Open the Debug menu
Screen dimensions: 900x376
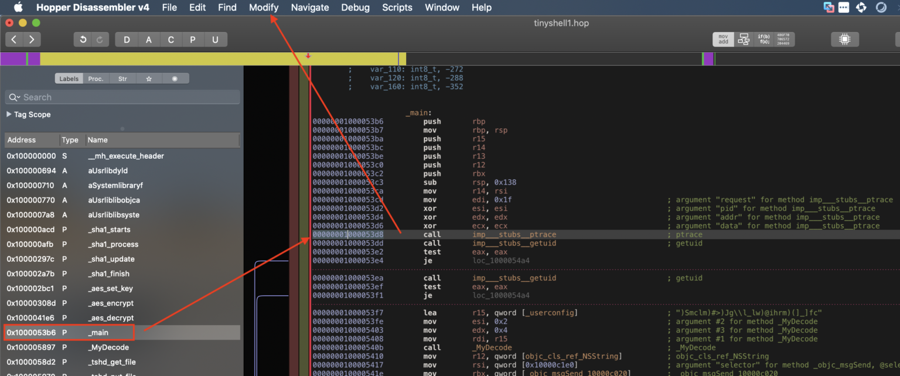pos(356,7)
